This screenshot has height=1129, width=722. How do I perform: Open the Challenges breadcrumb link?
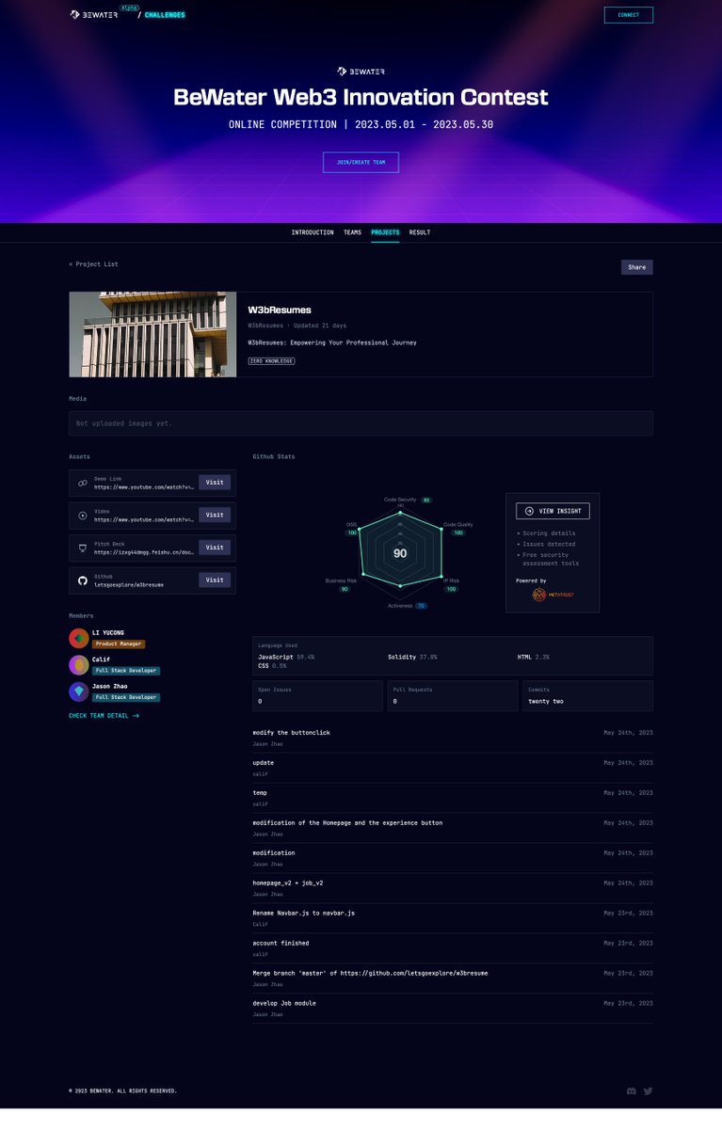pos(165,15)
